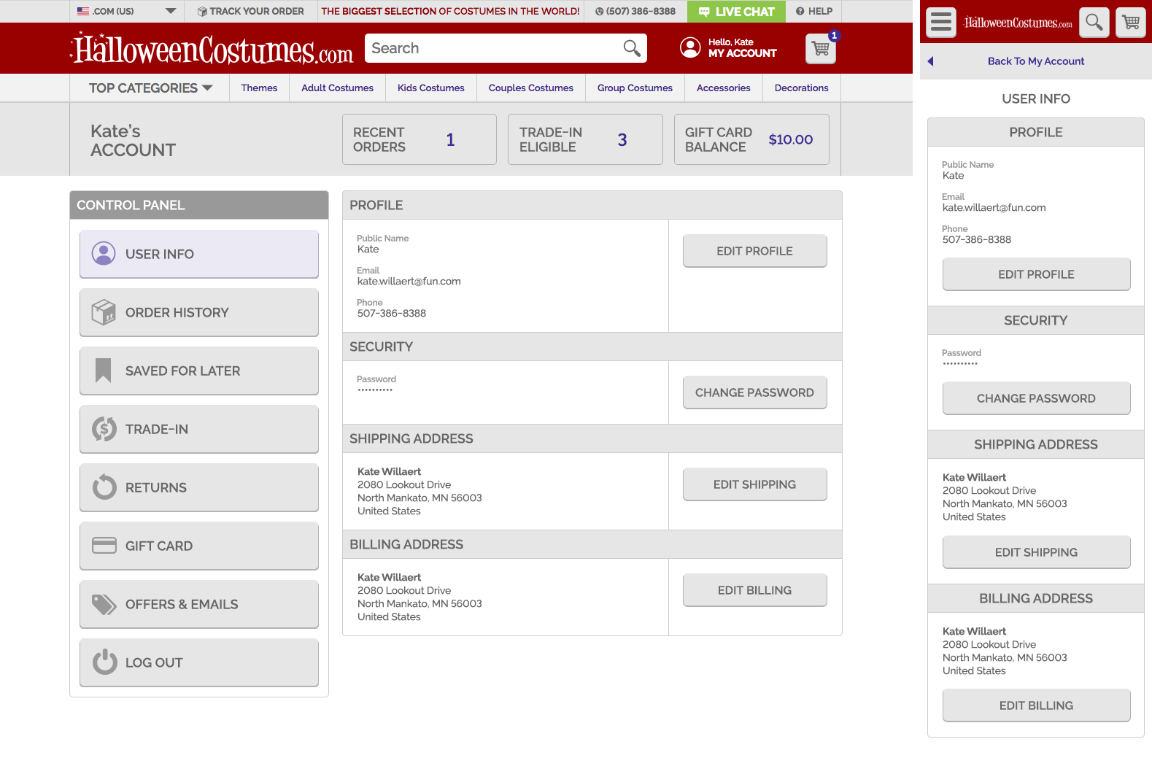Open the Trade-In Eligible summary box
The width and height of the screenshot is (1152, 766).
pos(585,139)
